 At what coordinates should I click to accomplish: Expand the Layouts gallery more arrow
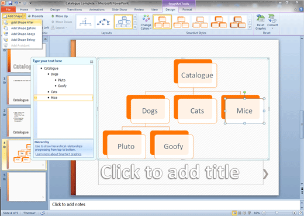pyautogui.click(x=135, y=27)
